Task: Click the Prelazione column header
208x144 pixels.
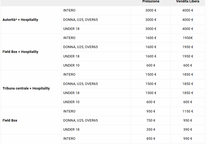Action: coord(151,2)
